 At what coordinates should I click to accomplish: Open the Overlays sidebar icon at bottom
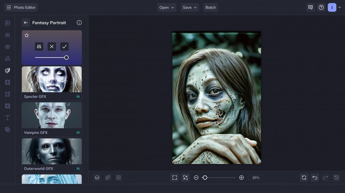click(x=7, y=130)
